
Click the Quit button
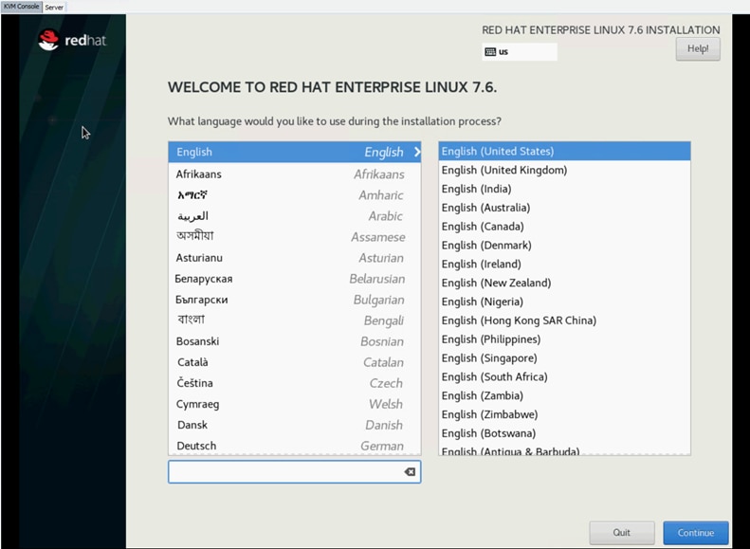pyautogui.click(x=622, y=533)
